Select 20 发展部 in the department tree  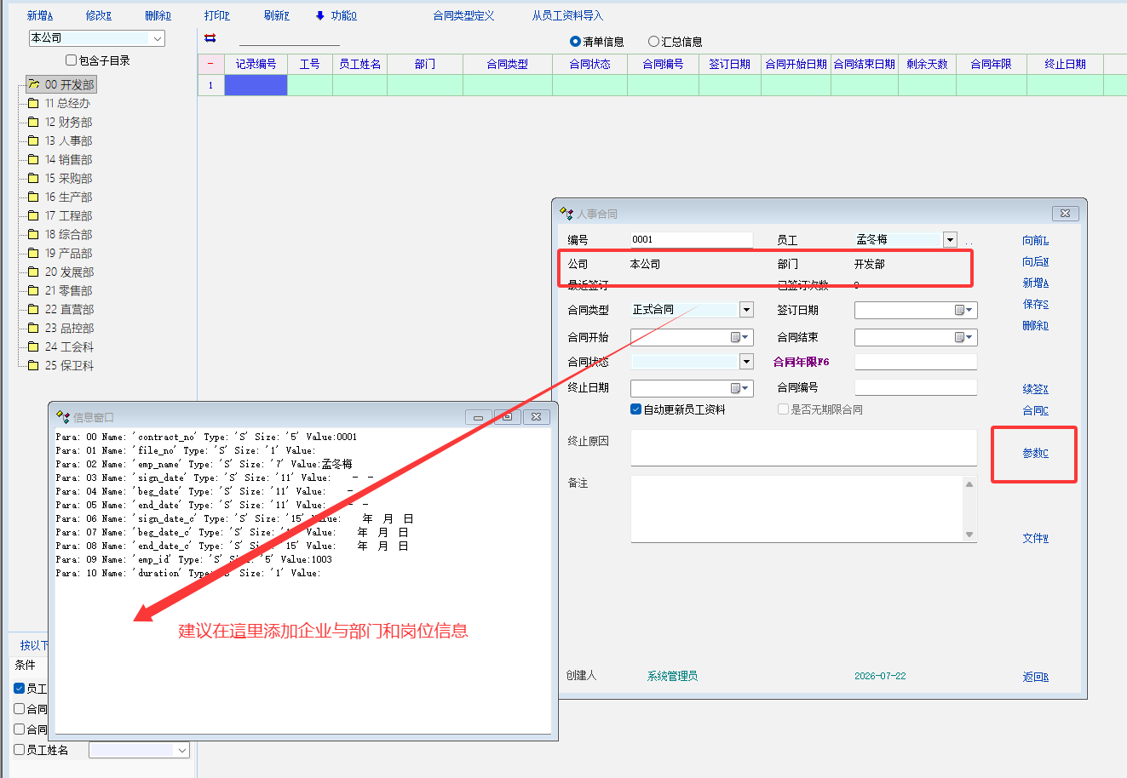(69, 272)
